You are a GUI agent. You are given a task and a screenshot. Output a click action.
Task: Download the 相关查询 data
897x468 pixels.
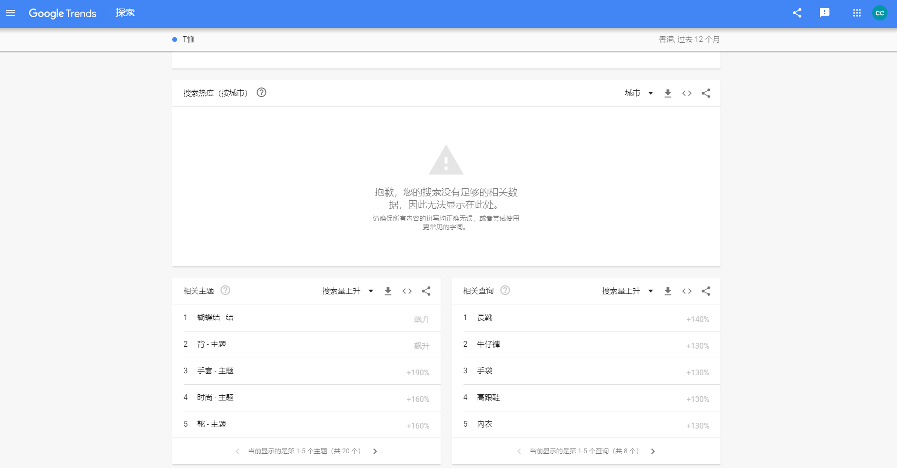[668, 291]
